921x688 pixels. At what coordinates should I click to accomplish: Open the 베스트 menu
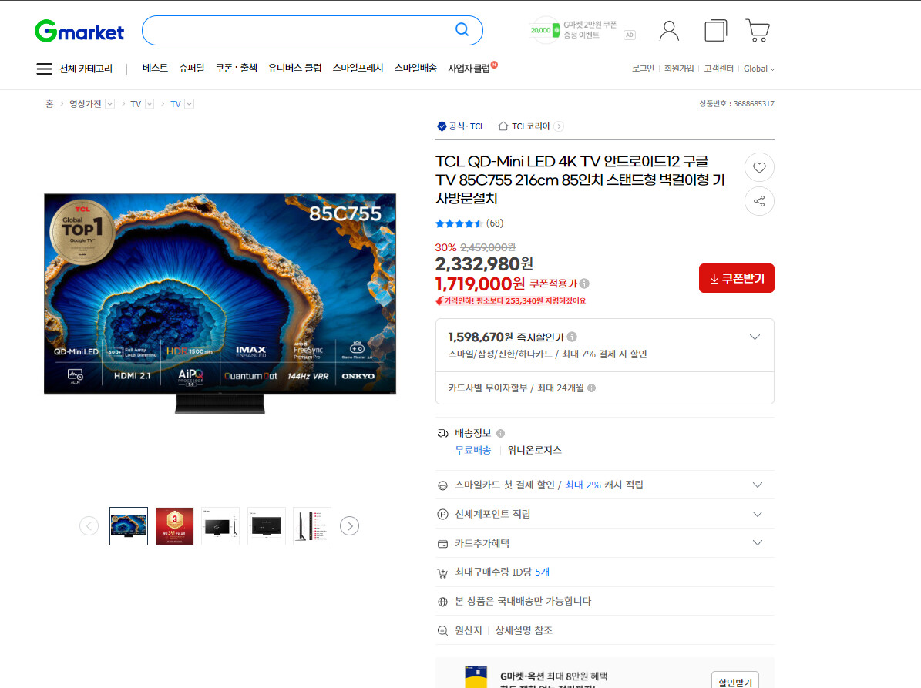155,68
